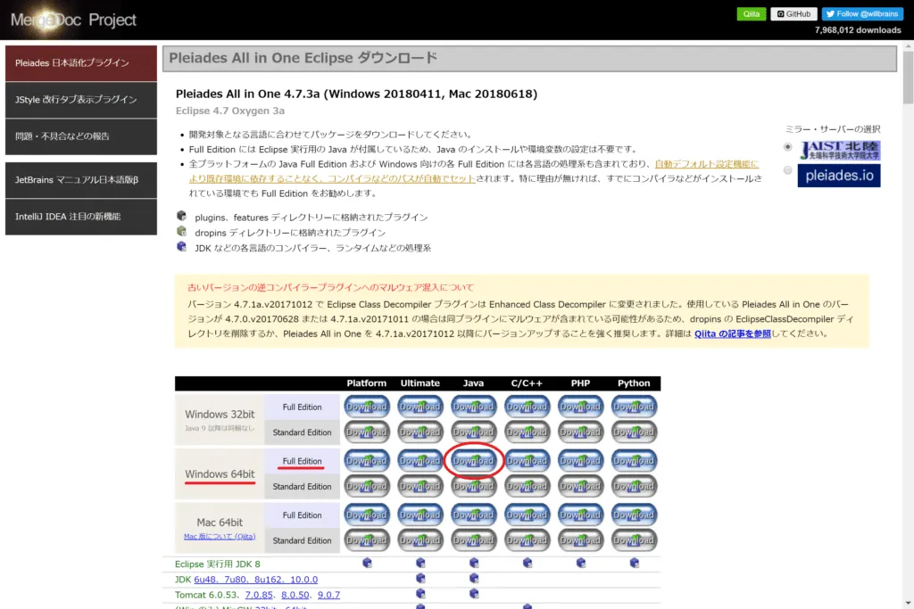Download Mac 64bit Full Edition C/C++ package

(x=527, y=514)
